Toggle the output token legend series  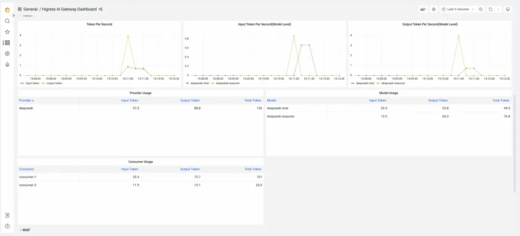54,83
